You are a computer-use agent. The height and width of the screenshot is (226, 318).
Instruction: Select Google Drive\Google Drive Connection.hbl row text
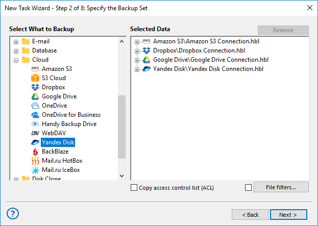(x=211, y=60)
